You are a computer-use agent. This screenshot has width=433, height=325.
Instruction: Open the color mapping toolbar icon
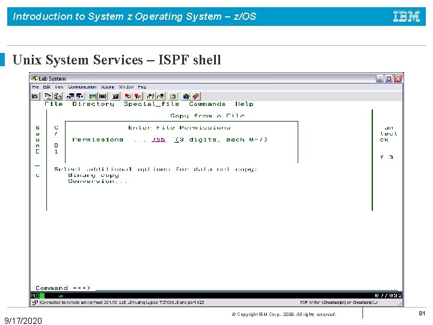point(102,96)
